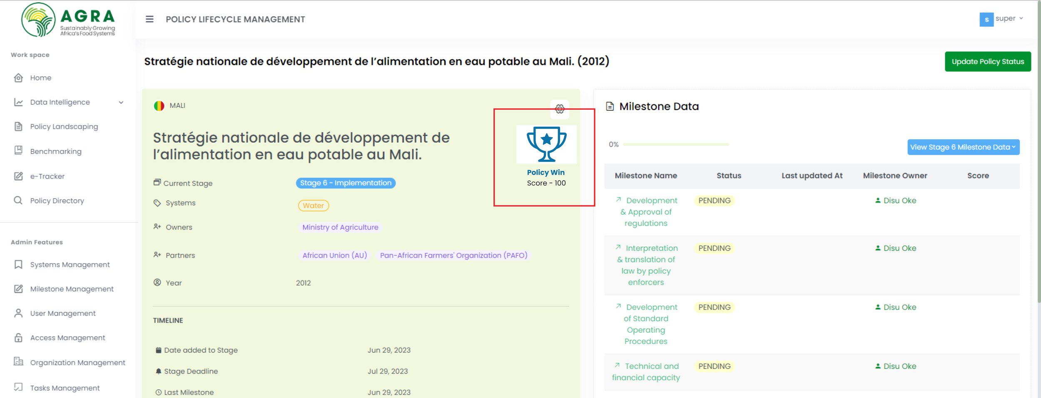Click the Organization Management building icon
Screen dimensions: 1041x398
click(x=18, y=361)
